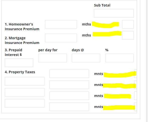Click second Property Taxes amount field
This screenshot has width=148, height=122.
[69, 85]
